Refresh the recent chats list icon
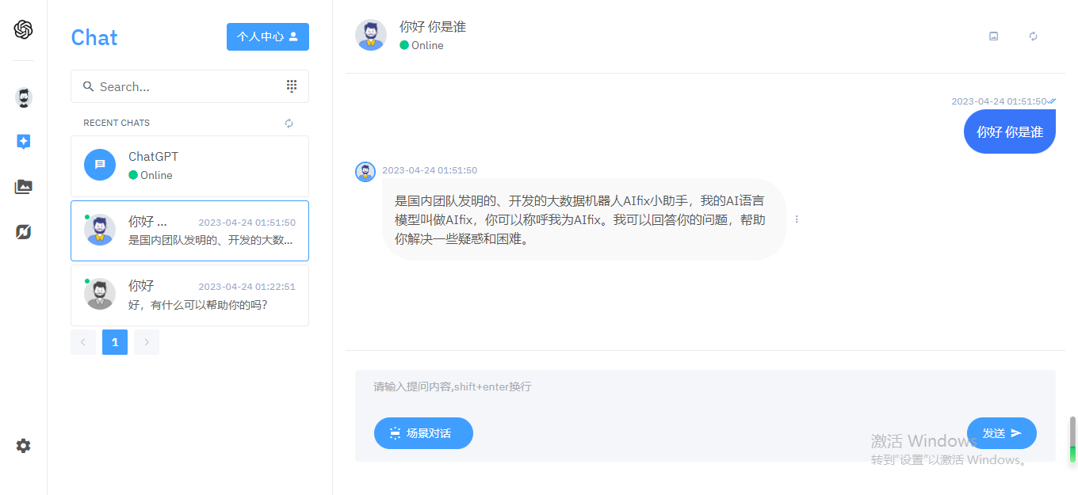The image size is (1078, 495). [289, 123]
